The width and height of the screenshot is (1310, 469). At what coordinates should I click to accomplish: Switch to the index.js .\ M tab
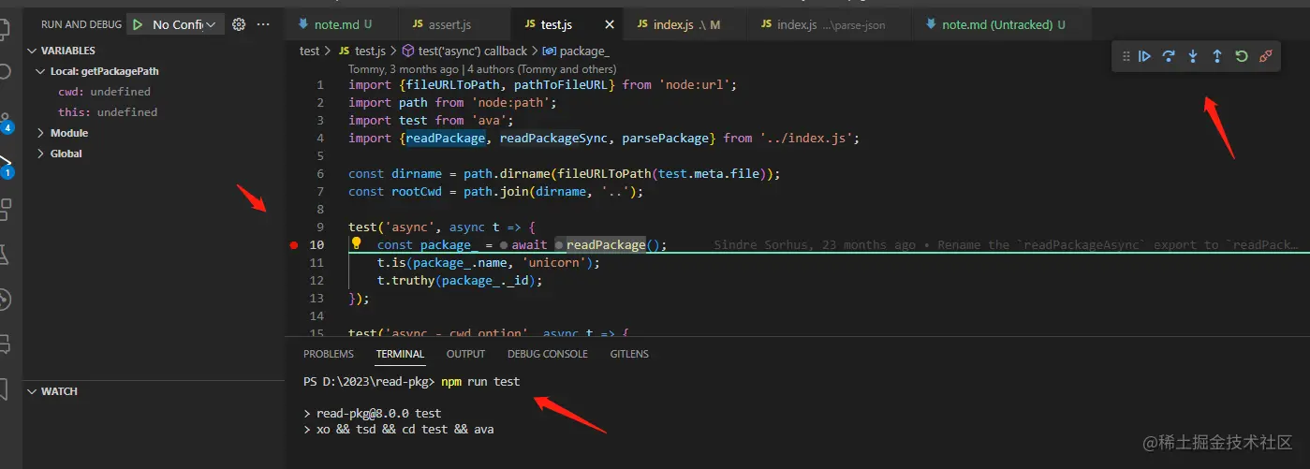(x=684, y=24)
